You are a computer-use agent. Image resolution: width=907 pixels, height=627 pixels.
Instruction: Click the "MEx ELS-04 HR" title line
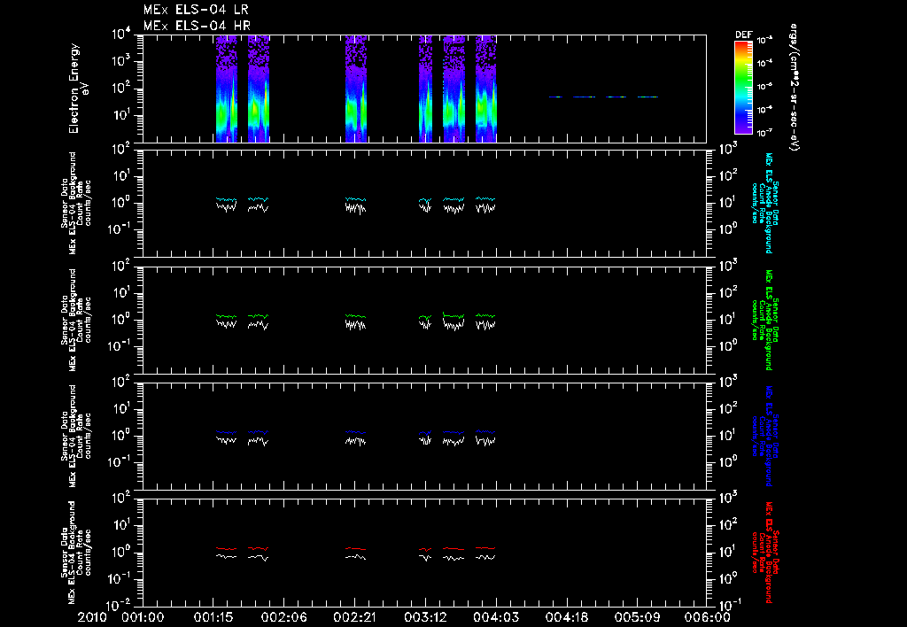click(198, 26)
